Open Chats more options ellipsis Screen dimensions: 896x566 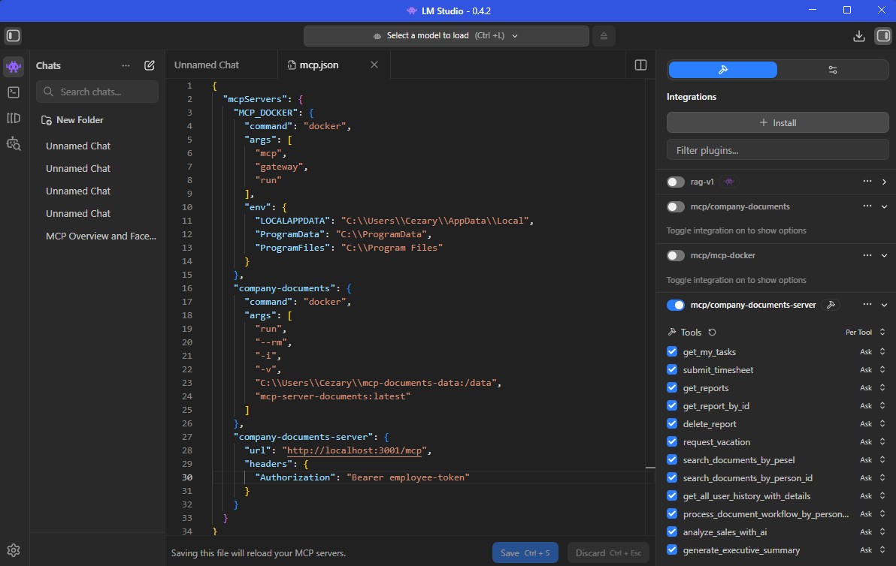pos(126,65)
